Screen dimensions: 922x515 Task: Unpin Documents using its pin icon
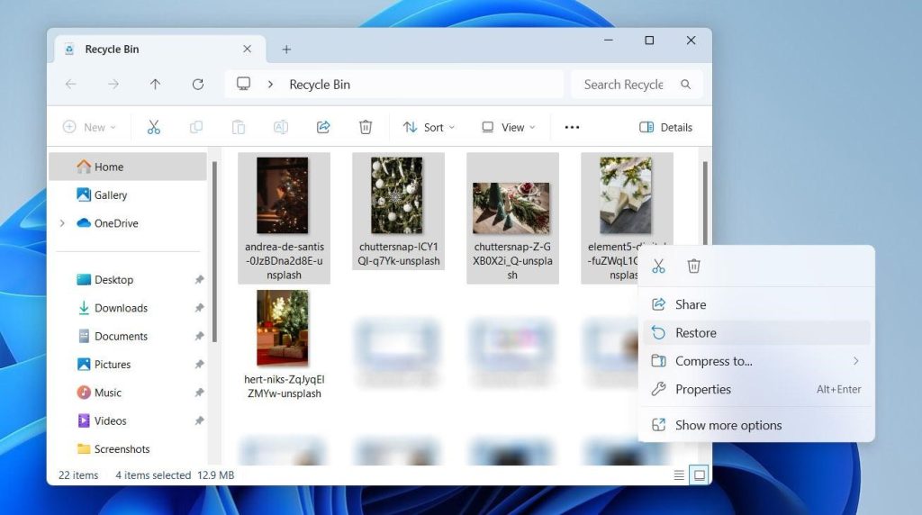[199, 336]
